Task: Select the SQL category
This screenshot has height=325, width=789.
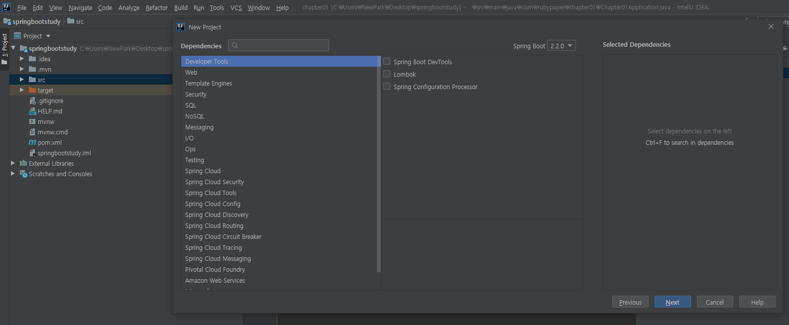Action: tap(279, 106)
